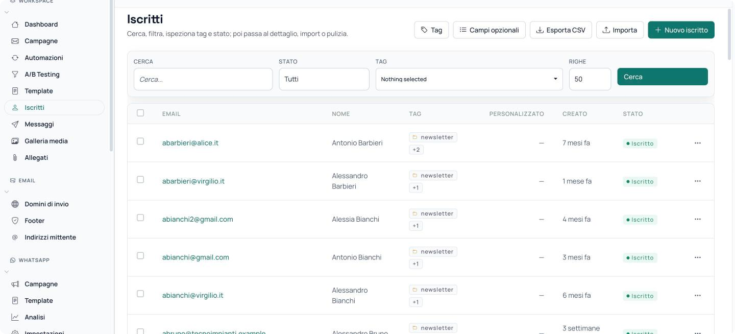
Task: Focus the Cerca search text field
Action: tap(203, 79)
